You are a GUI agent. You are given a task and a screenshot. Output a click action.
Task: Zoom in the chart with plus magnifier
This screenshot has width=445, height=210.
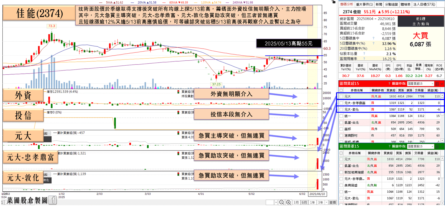coord(288,202)
